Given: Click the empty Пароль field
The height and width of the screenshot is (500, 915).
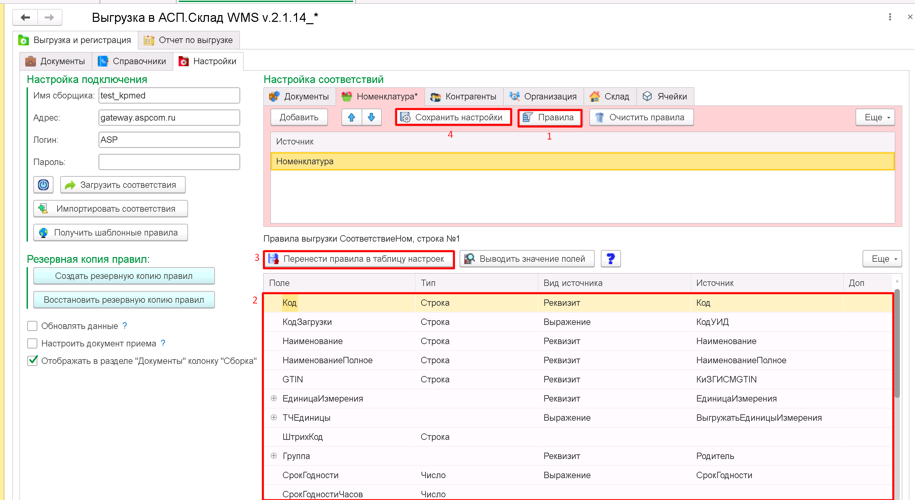Looking at the screenshot, I should click(169, 162).
